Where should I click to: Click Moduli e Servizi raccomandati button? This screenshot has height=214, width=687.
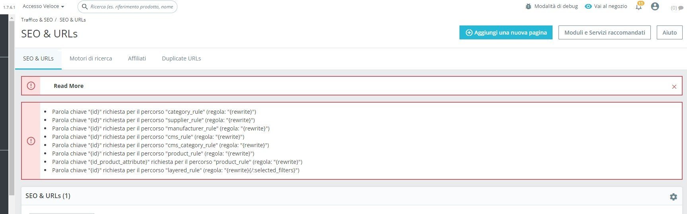coord(604,33)
